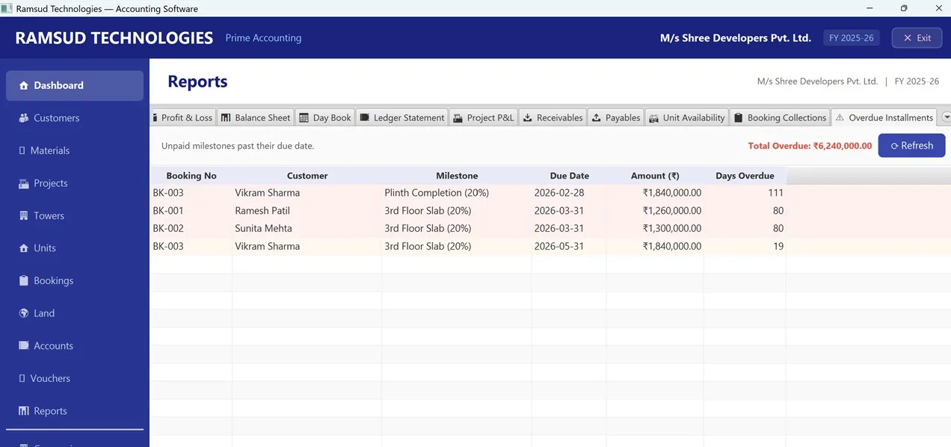Click the Units house icon

coord(24,248)
